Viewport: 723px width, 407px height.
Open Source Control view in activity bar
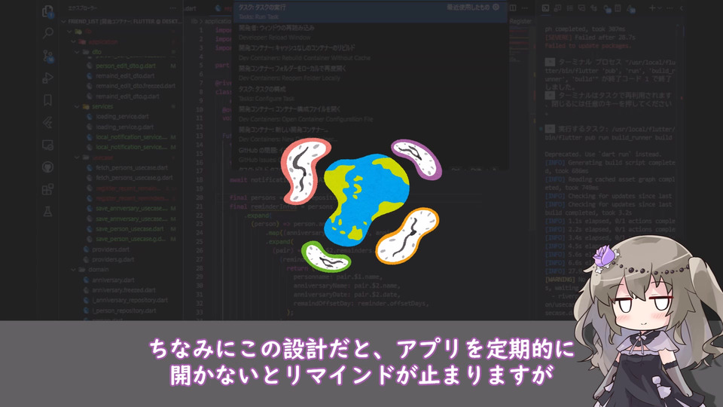(x=47, y=55)
